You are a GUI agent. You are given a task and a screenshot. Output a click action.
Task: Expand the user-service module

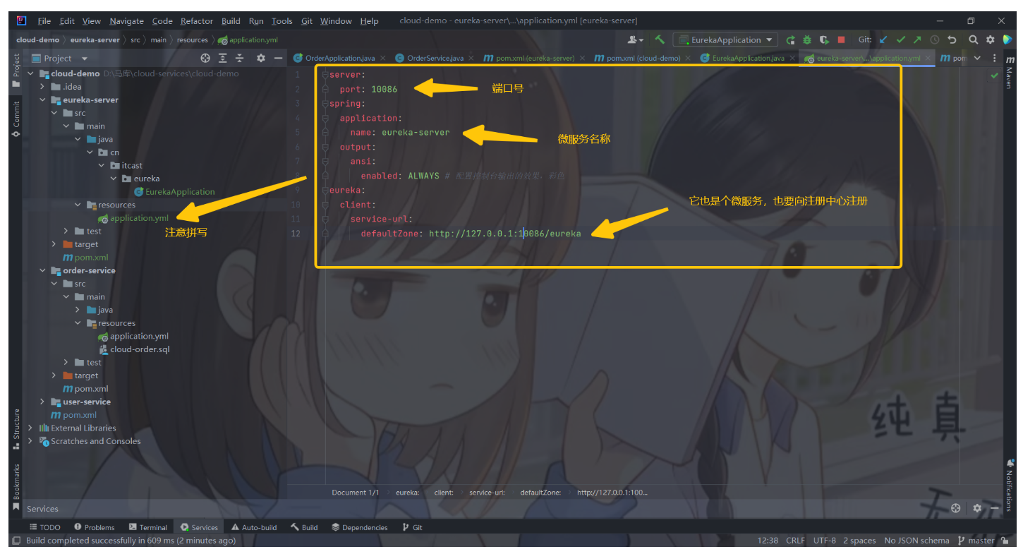(43, 402)
